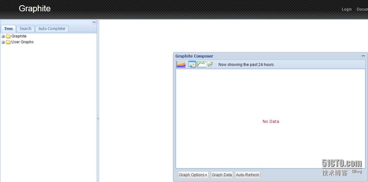Click the fourth Composer toolbar icon with chart and pencil
Image resolution: width=368 pixels, height=182 pixels.
pos(210,65)
